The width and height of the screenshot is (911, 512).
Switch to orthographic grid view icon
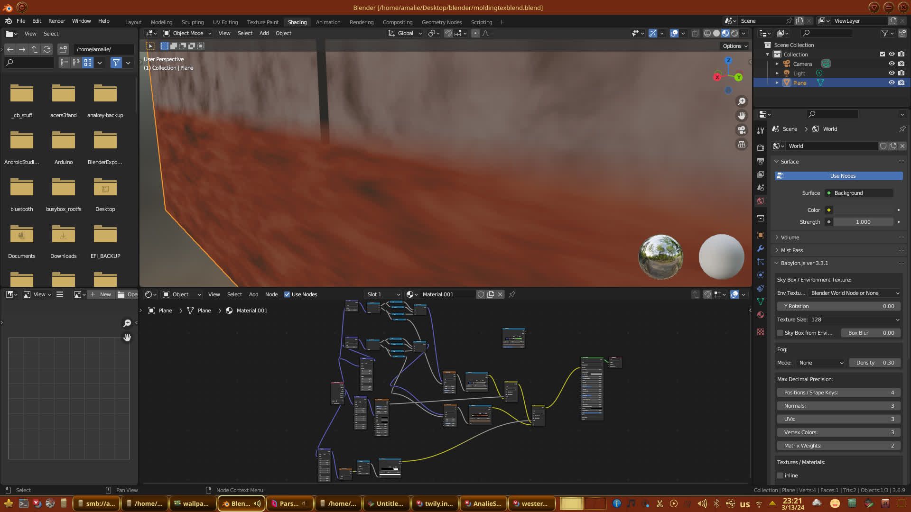pos(741,144)
